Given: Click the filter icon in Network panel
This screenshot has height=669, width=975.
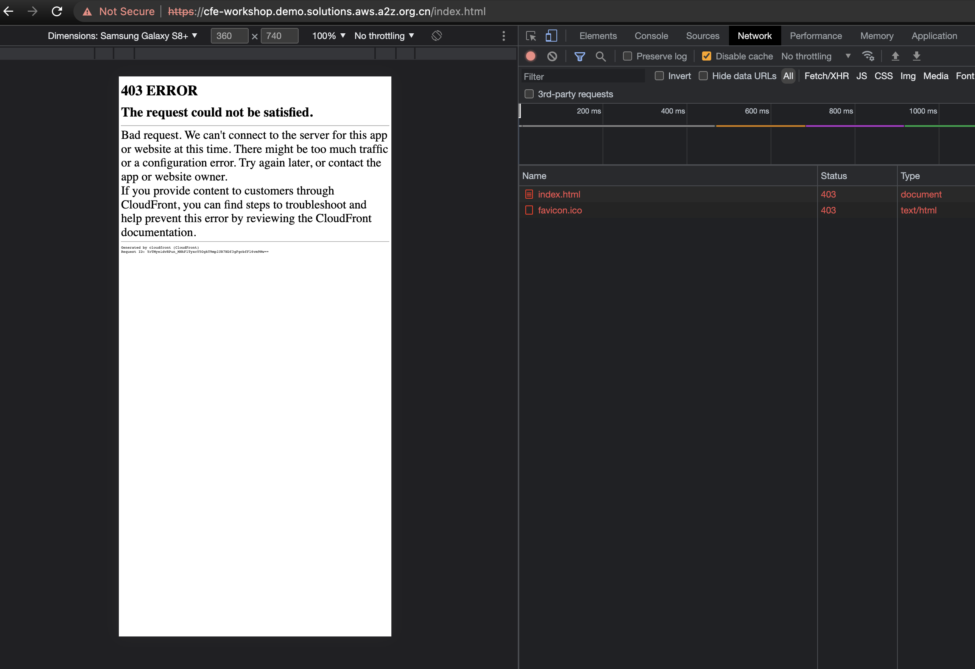Looking at the screenshot, I should point(579,56).
